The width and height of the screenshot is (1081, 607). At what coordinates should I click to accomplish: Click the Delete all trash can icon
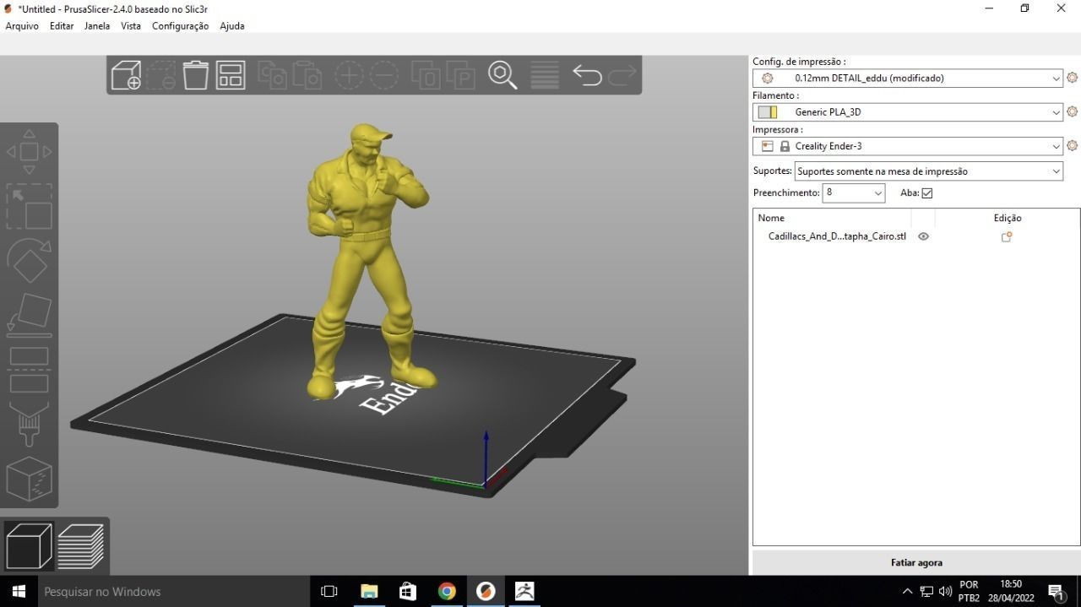point(195,75)
